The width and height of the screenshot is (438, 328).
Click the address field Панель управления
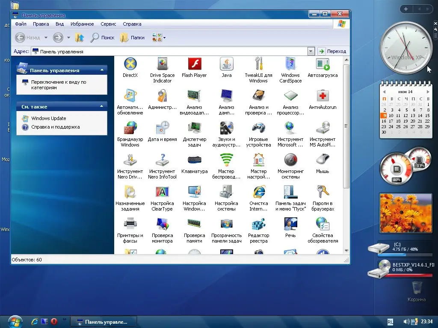[169, 51]
